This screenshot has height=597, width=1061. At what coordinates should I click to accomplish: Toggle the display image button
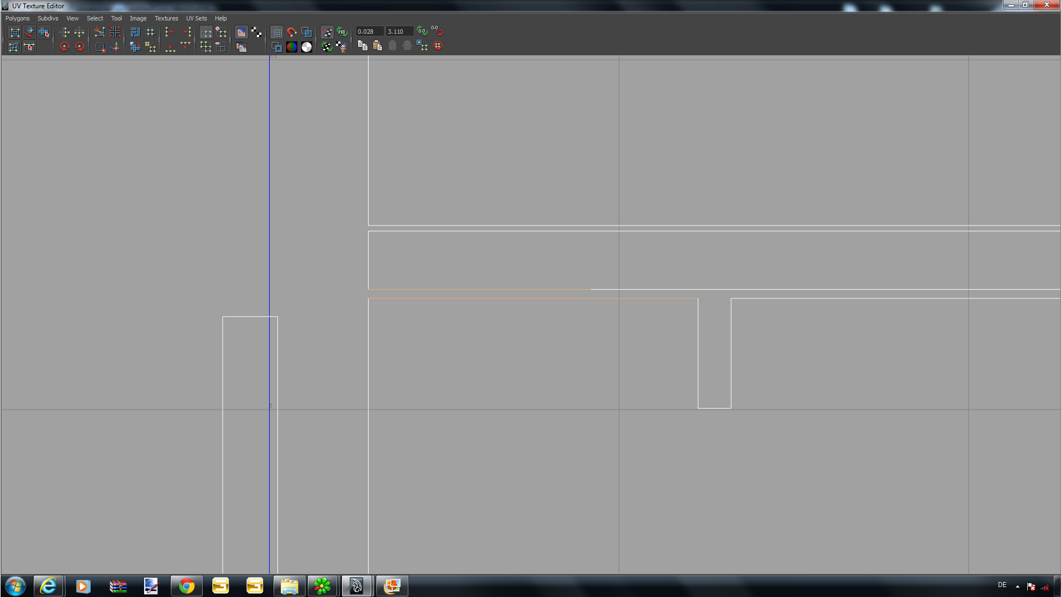[241, 32]
